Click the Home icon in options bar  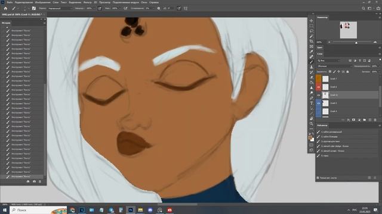pos(5,8)
